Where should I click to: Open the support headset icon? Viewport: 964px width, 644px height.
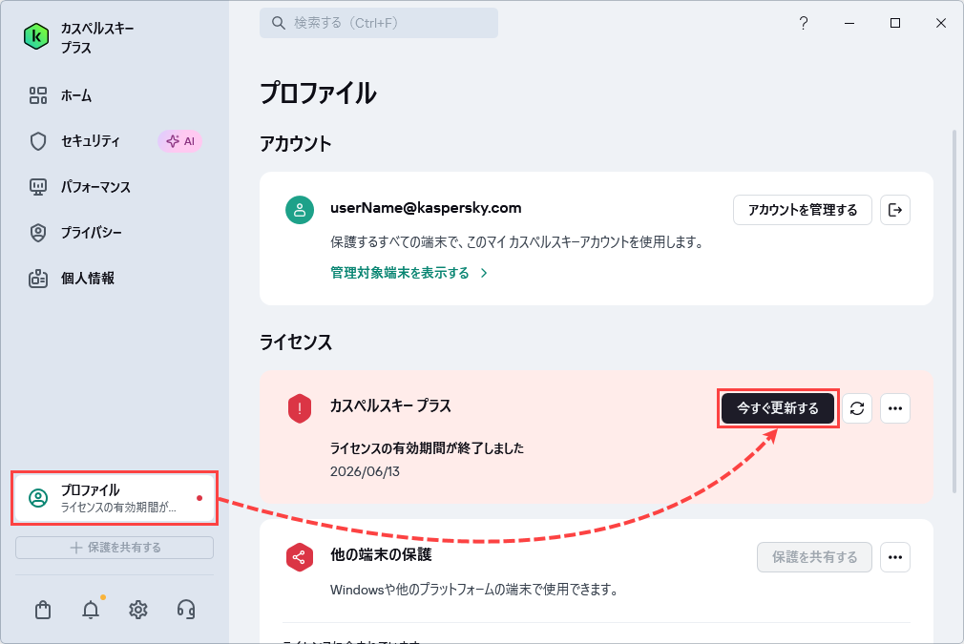[186, 610]
